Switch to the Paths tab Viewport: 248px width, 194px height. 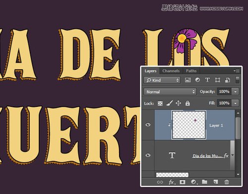(x=191, y=71)
